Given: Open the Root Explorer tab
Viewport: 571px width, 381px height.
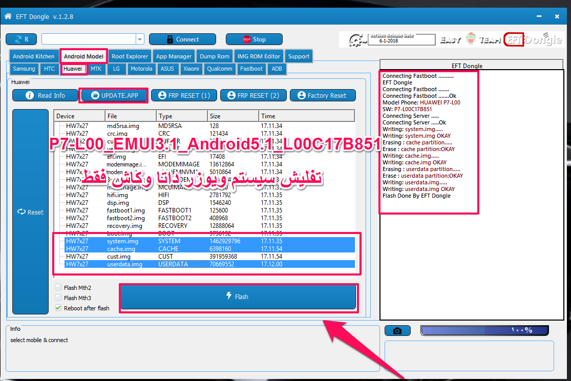Looking at the screenshot, I should (x=130, y=56).
